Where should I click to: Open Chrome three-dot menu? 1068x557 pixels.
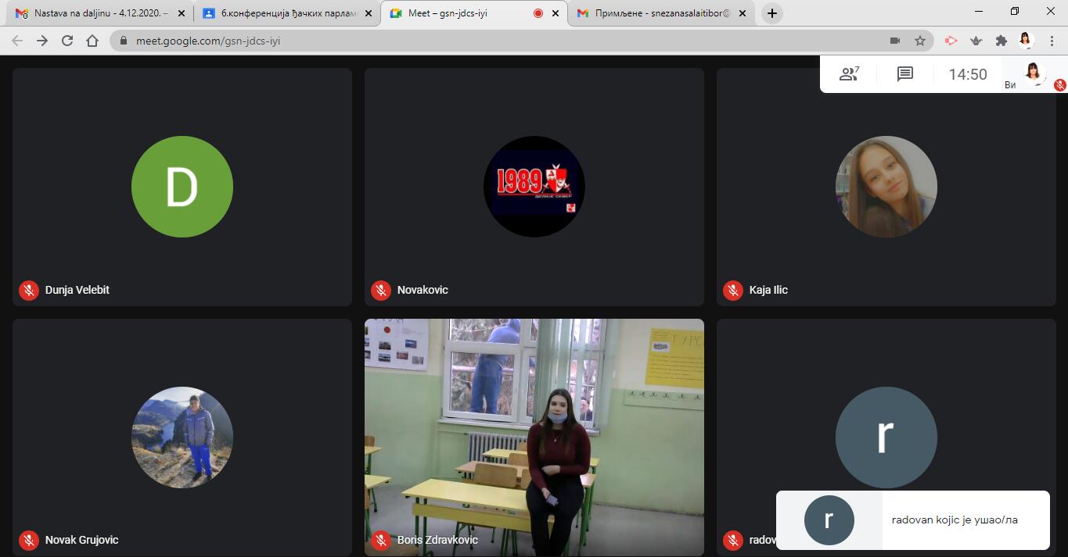click(x=1050, y=41)
